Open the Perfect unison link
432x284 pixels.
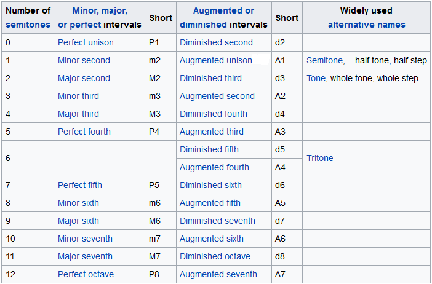click(x=86, y=42)
